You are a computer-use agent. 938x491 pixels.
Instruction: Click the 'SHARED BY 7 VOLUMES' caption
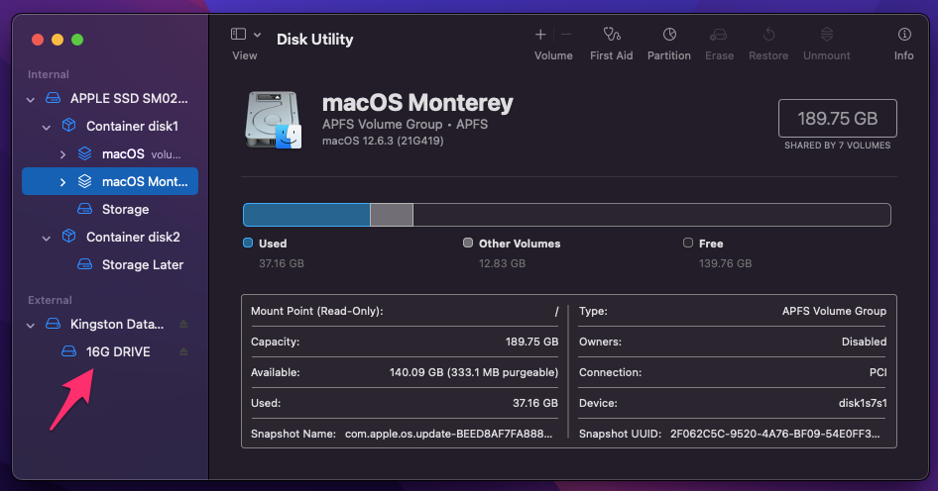838,146
